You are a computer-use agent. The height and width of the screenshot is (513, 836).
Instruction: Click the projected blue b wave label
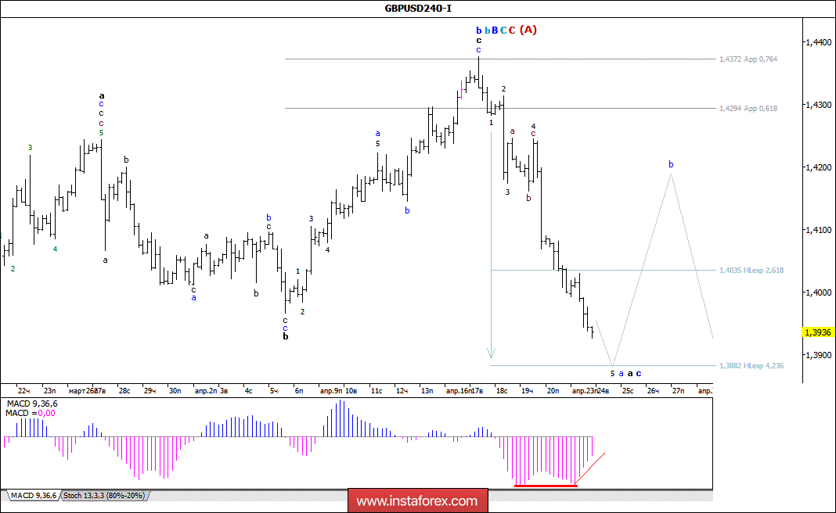[x=672, y=164]
